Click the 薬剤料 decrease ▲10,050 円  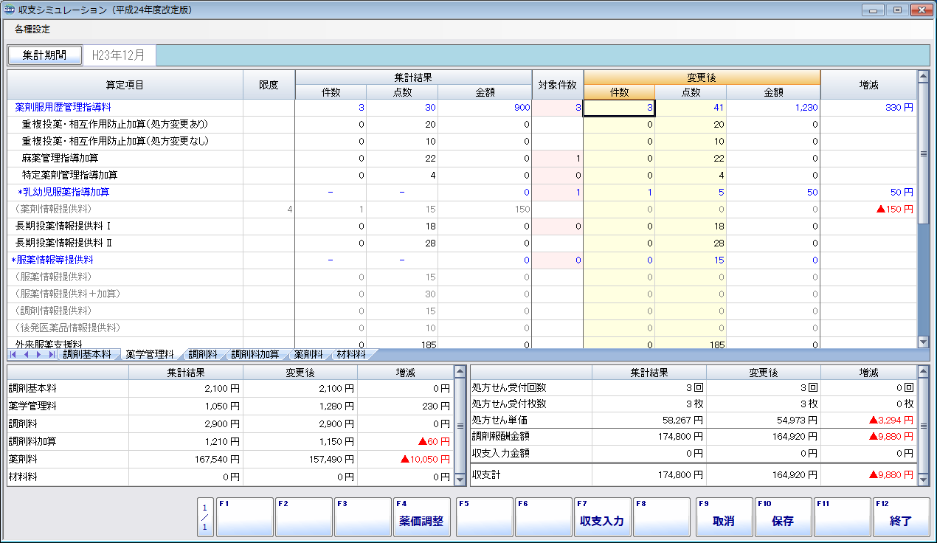425,459
